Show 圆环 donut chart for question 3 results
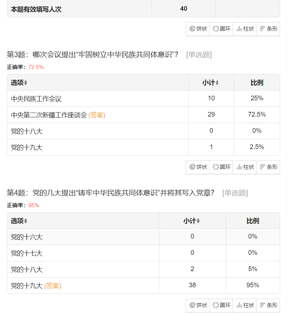Screen dimensions: 287x314 221,167
